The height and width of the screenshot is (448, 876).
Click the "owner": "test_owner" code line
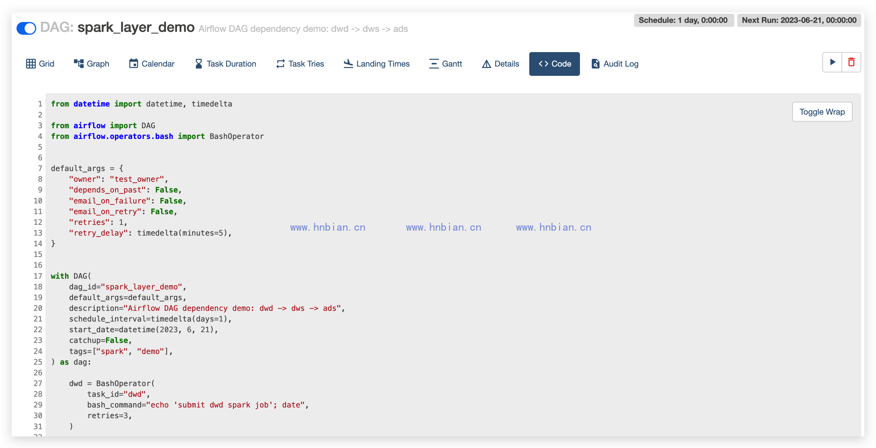pos(119,179)
